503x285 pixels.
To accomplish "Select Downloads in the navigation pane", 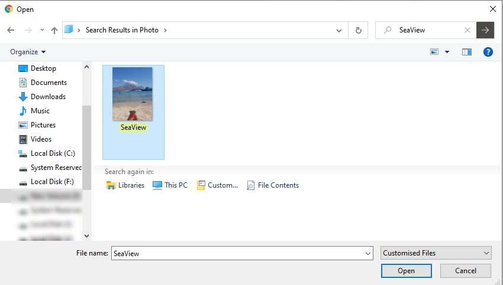I will 47,97.
